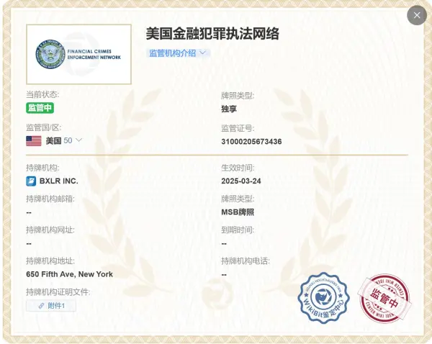Click the United States flag icon
432x344 pixels.
tap(34, 141)
